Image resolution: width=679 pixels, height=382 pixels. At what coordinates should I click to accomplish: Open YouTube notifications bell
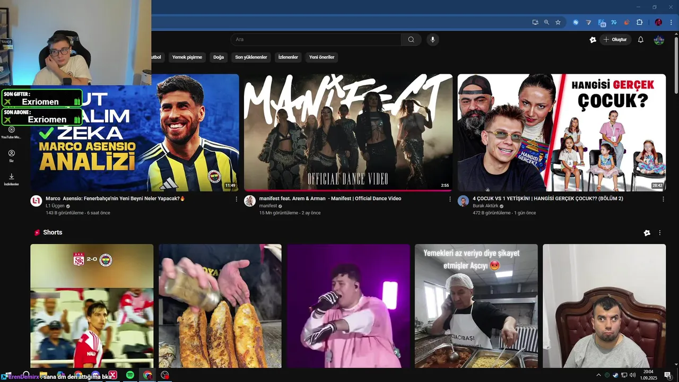640,40
